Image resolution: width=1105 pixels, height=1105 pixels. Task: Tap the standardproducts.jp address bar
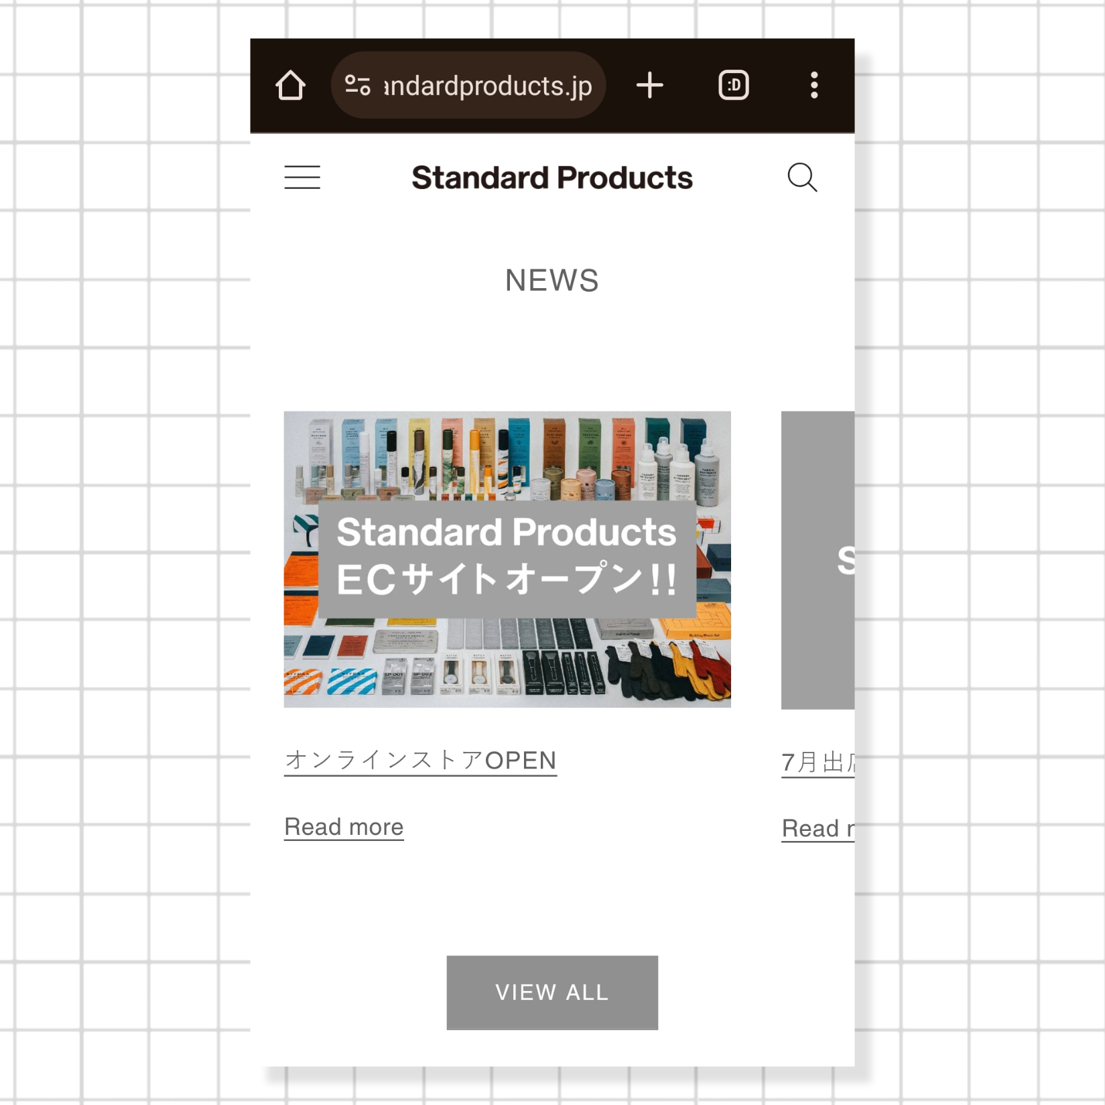(468, 86)
